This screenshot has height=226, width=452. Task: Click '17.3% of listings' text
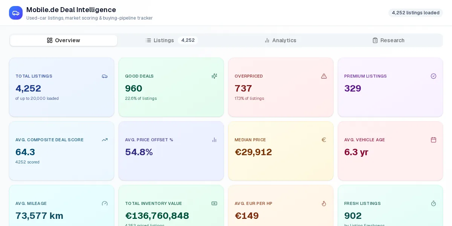(249, 98)
